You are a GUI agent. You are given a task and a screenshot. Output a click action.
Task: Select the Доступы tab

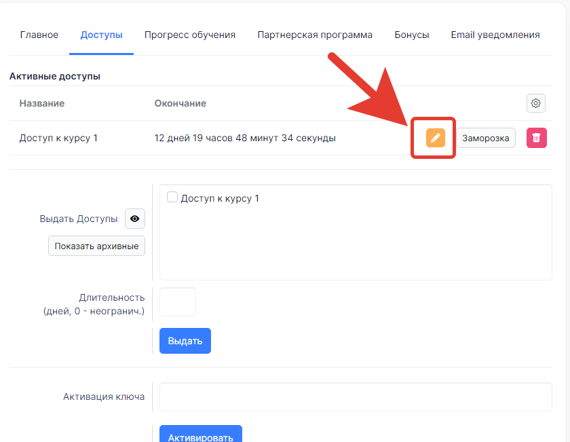[x=101, y=35]
